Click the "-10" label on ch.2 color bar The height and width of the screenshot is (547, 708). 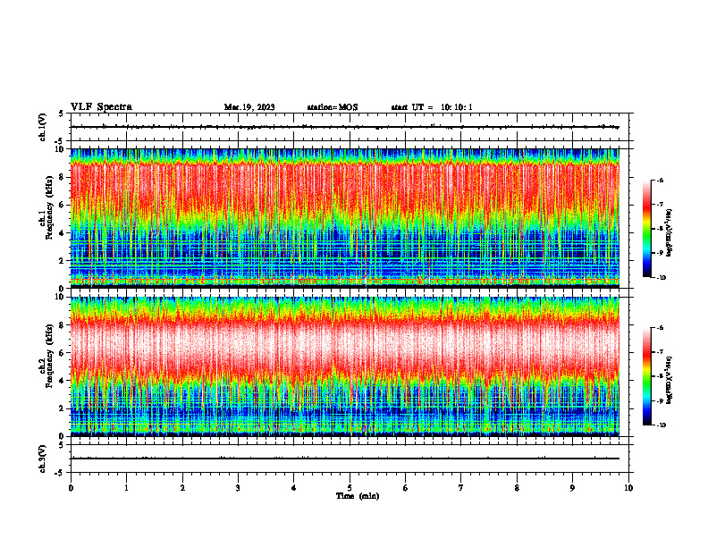tap(661, 425)
